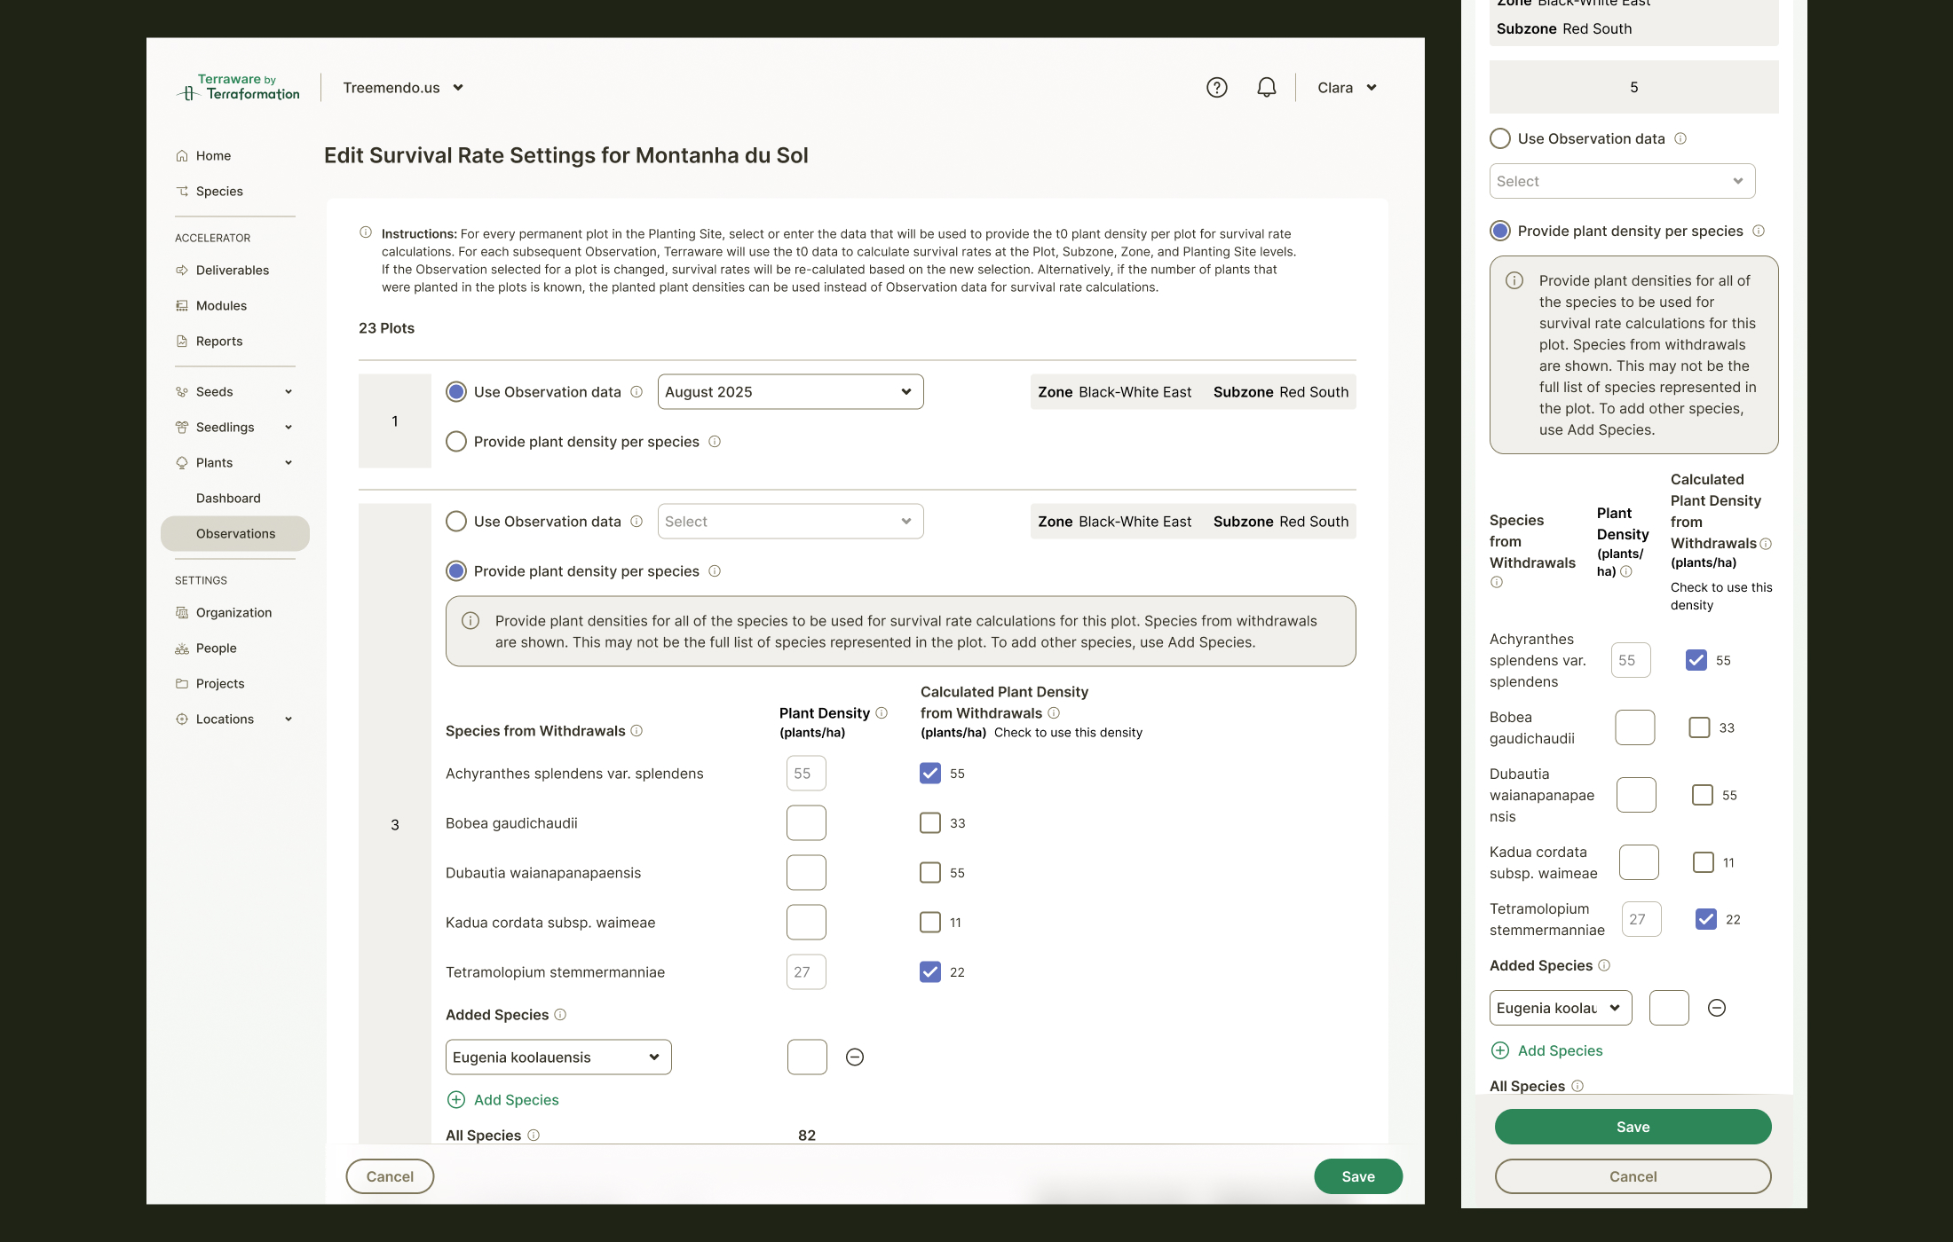Open the August 2025 observation dropdown
Screen dimensions: 1953x1242
(x=789, y=391)
